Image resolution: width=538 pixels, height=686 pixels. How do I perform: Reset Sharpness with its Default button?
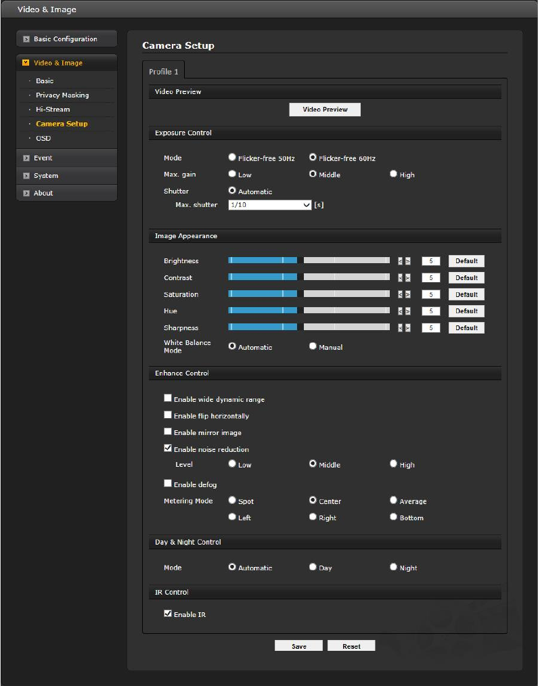466,327
